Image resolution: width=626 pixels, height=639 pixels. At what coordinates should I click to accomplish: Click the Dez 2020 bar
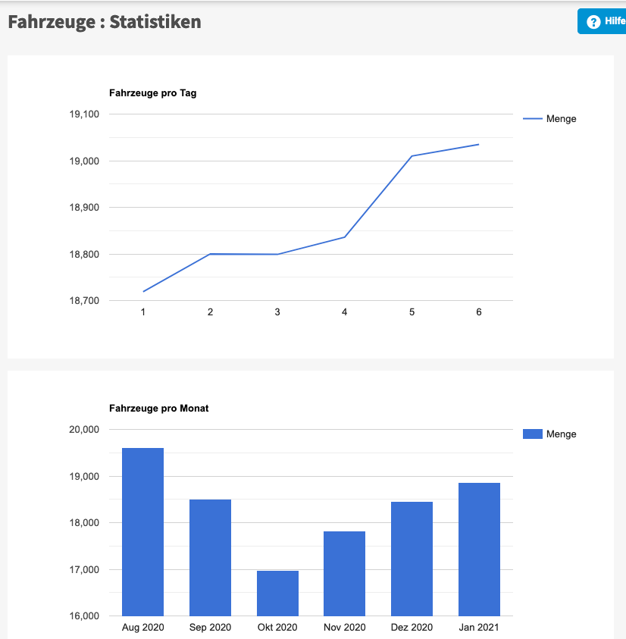pyautogui.click(x=412, y=559)
